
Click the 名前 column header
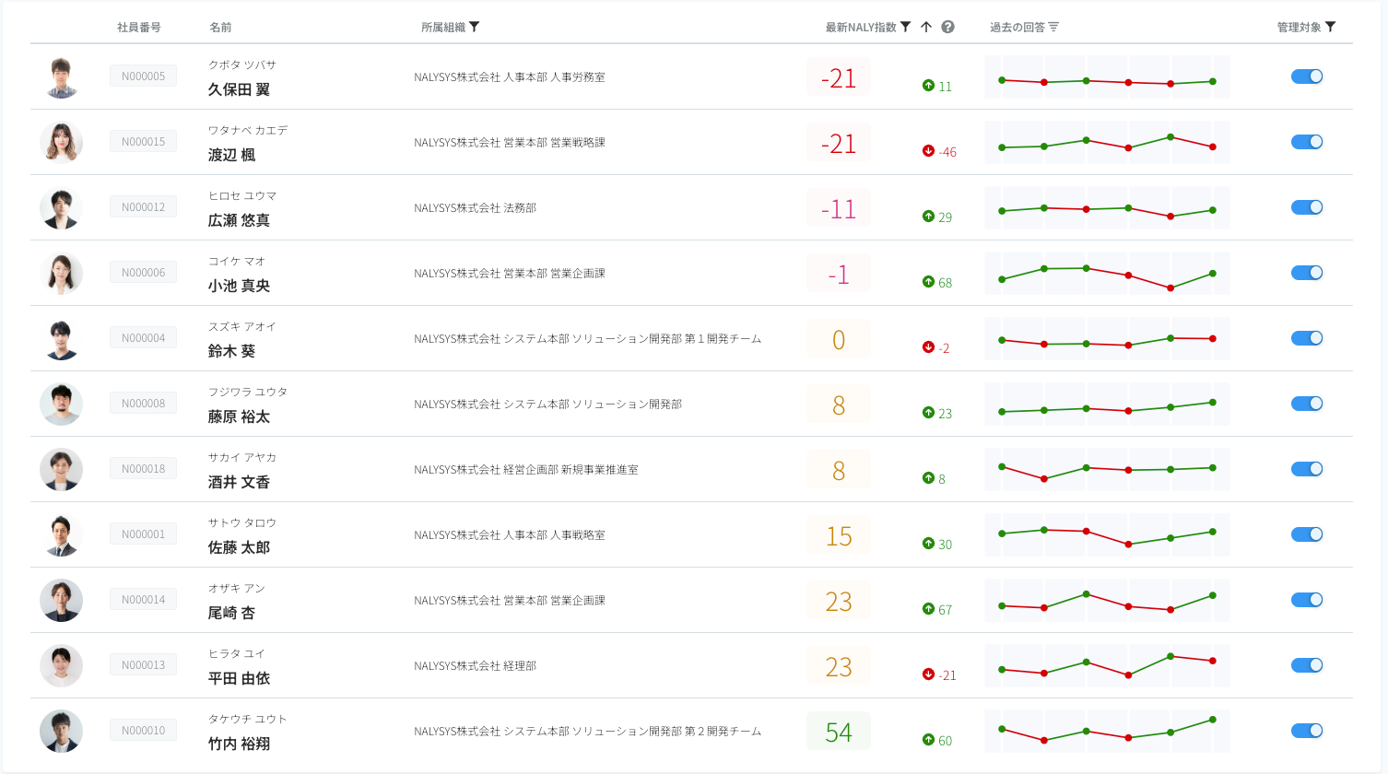[220, 28]
